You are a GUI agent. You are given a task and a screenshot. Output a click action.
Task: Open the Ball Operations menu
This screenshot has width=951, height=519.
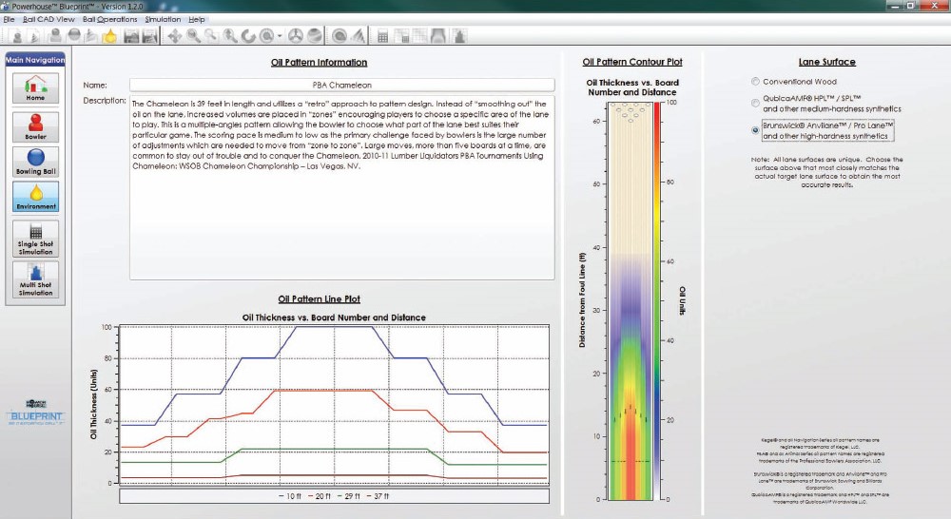109,19
